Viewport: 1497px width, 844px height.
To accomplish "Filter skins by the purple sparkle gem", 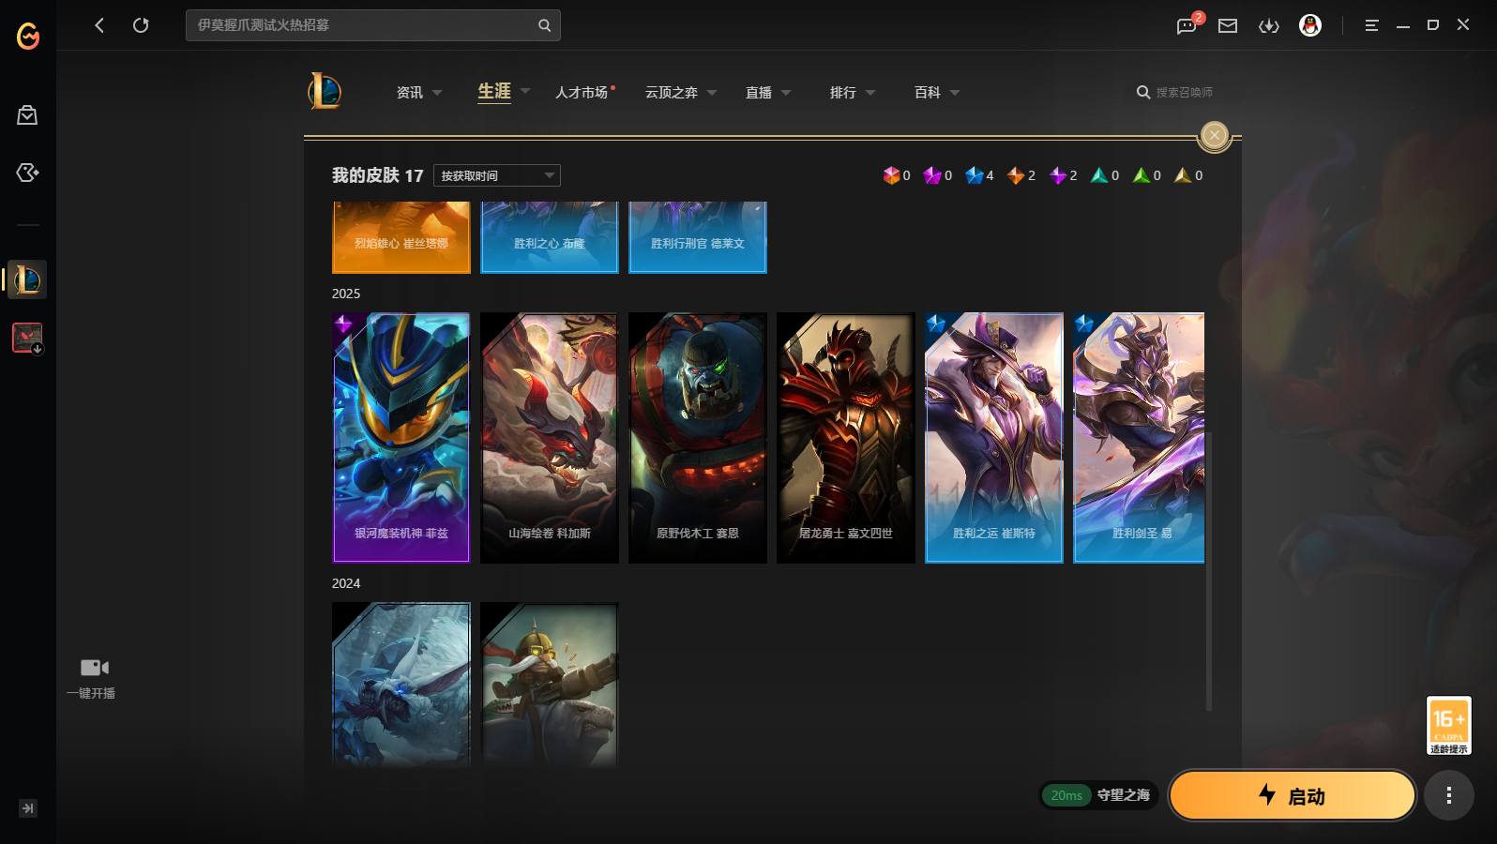I will coord(1058,175).
